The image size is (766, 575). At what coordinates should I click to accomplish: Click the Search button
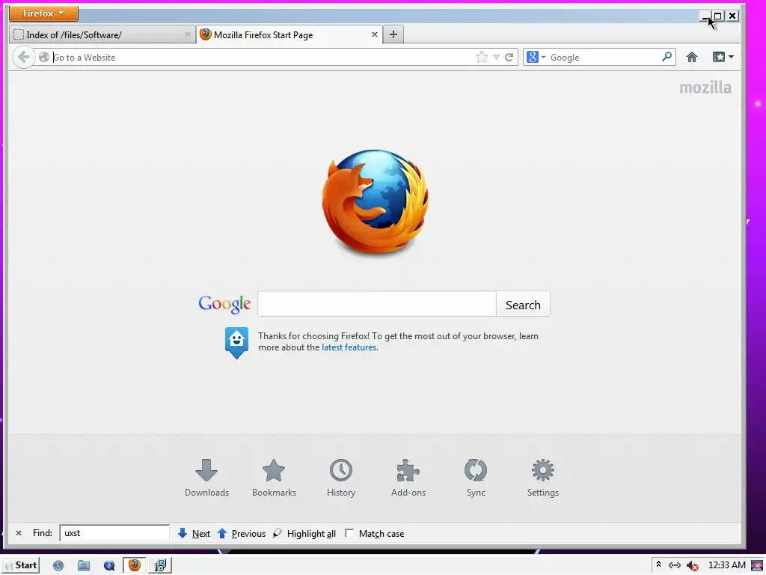[523, 304]
